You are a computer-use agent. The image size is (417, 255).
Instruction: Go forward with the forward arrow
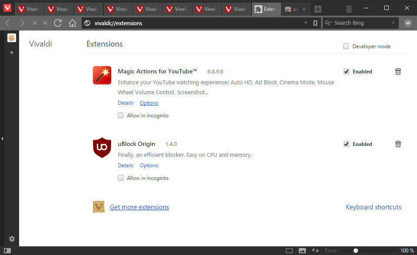click(22, 23)
